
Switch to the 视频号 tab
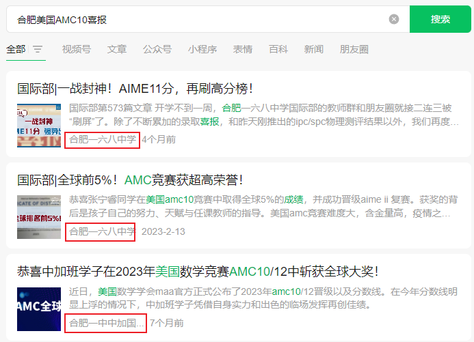pos(77,49)
